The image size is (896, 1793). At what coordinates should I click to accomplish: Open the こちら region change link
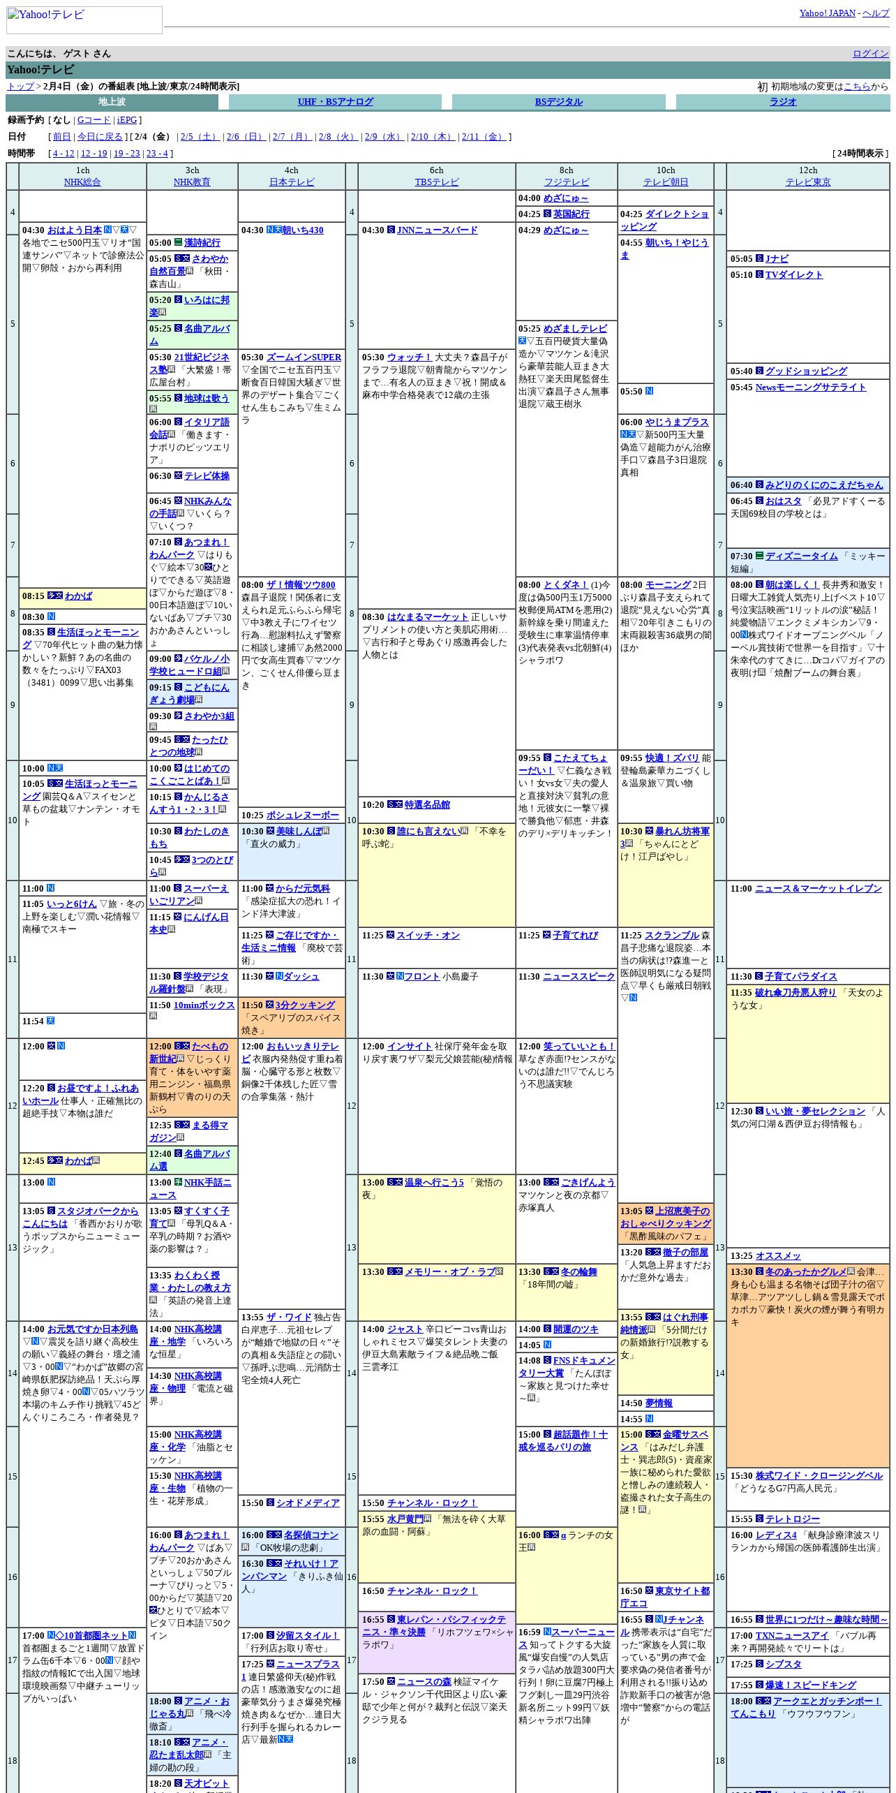pyautogui.click(x=857, y=87)
